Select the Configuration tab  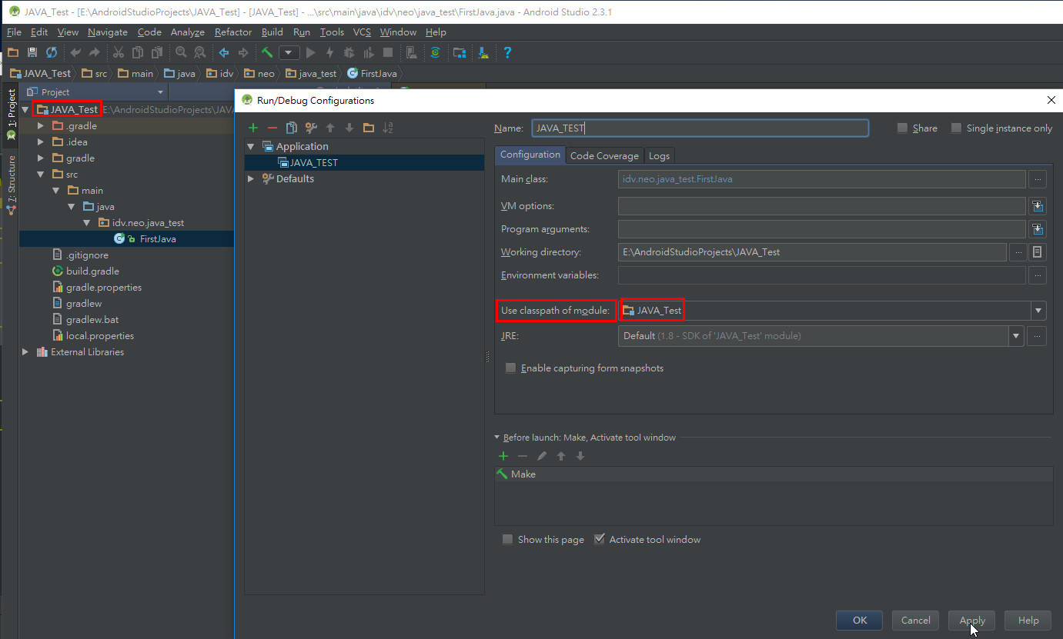[x=530, y=155]
